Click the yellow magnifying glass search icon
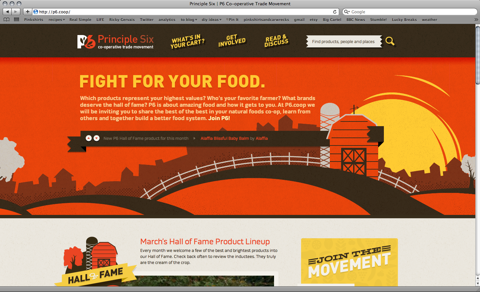This screenshot has height=292, width=480. [x=390, y=41]
